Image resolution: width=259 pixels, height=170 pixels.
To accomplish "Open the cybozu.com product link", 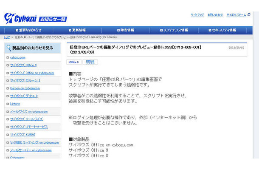I will pos(18,57).
